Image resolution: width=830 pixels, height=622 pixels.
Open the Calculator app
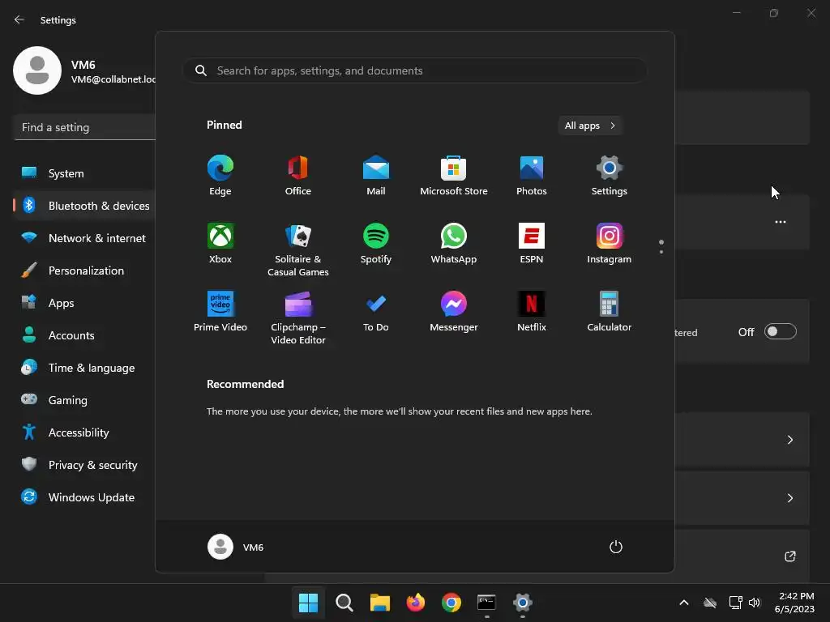[x=610, y=312]
